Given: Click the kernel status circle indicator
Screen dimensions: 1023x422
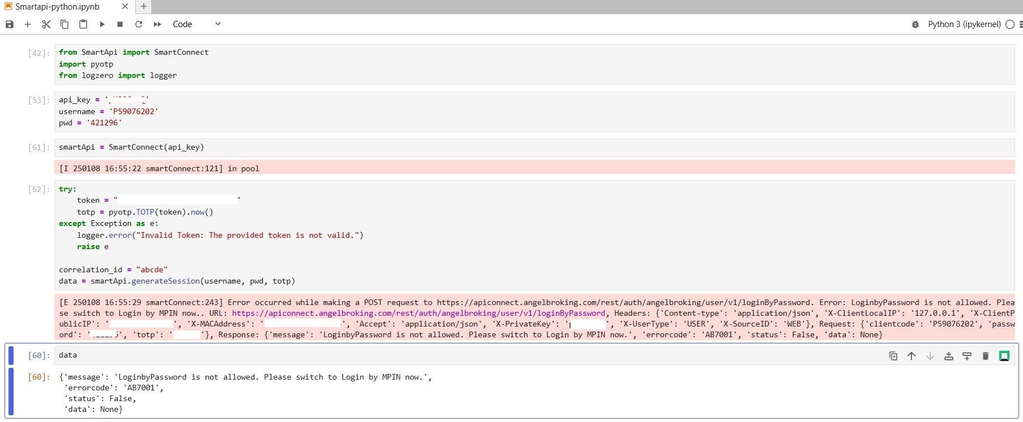Looking at the screenshot, I should [1009, 24].
